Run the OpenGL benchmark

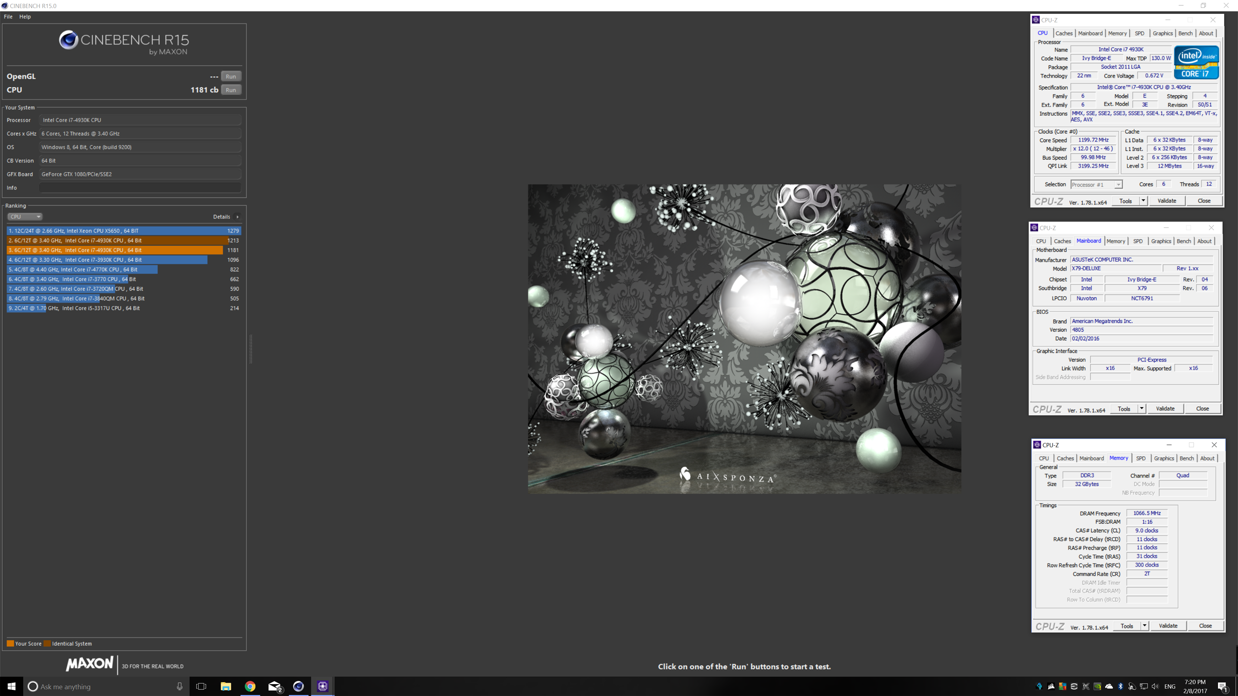point(230,77)
